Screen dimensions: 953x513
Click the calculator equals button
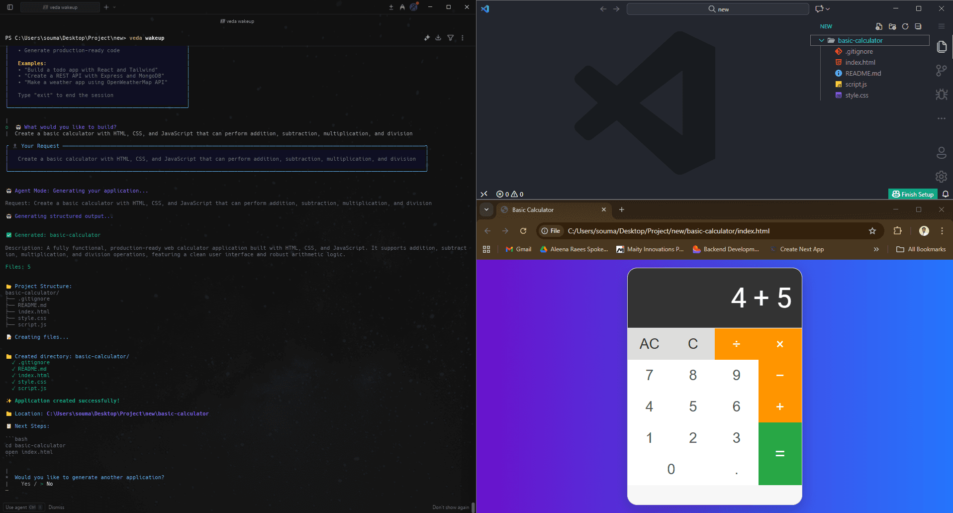click(780, 453)
